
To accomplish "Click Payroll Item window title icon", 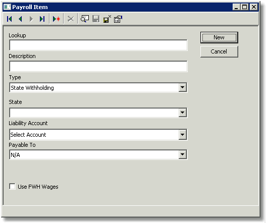I will click(7, 7).
